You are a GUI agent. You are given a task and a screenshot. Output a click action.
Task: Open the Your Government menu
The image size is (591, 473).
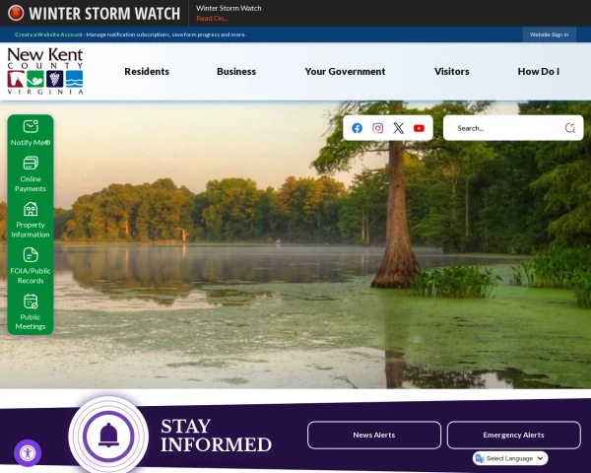tap(345, 71)
